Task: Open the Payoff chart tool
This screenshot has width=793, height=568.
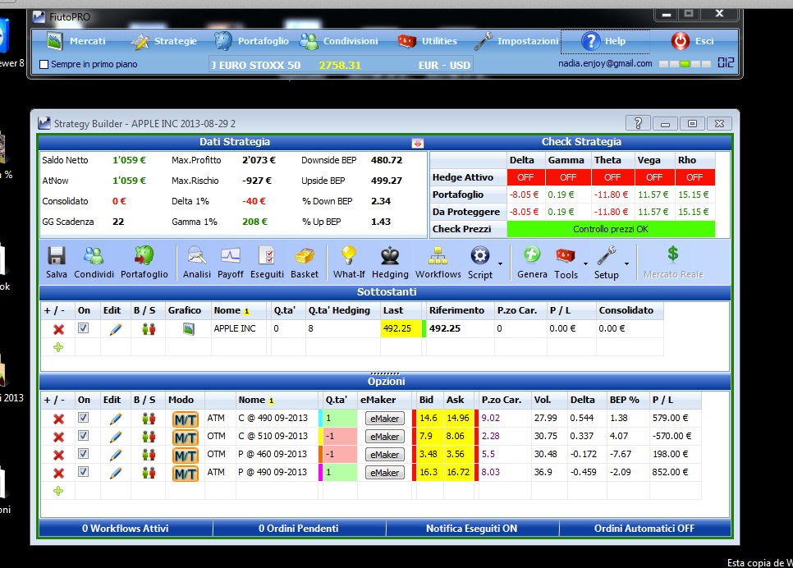Action: pos(230,256)
